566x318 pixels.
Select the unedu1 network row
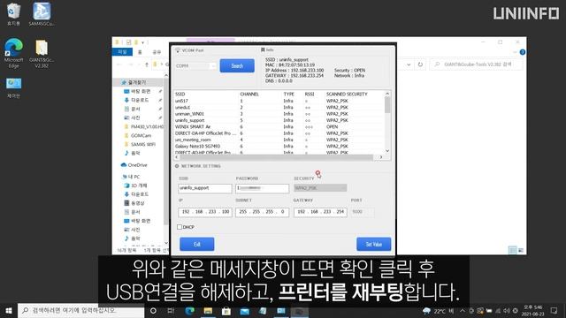coord(279,108)
